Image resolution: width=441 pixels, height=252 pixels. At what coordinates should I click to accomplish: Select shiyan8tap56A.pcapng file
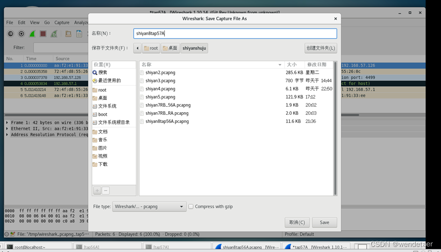tap(237, 121)
